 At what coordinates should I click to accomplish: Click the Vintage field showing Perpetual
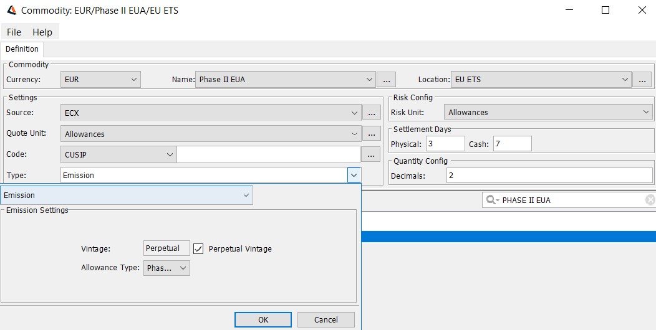click(x=166, y=248)
